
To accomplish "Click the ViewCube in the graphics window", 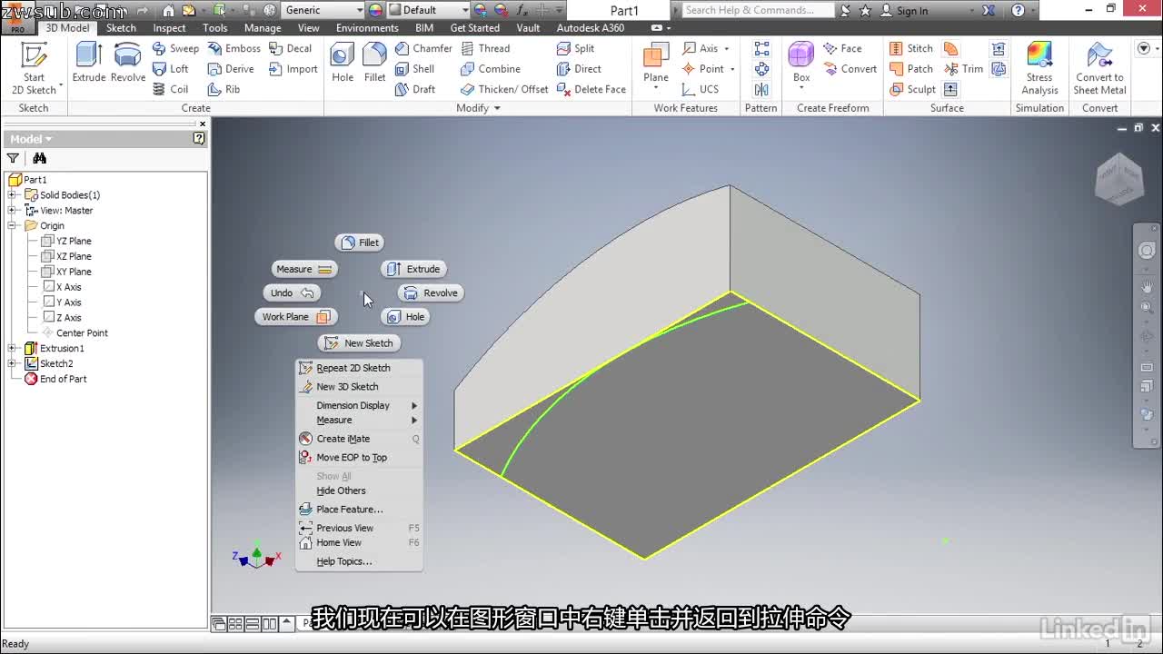I will (x=1118, y=178).
